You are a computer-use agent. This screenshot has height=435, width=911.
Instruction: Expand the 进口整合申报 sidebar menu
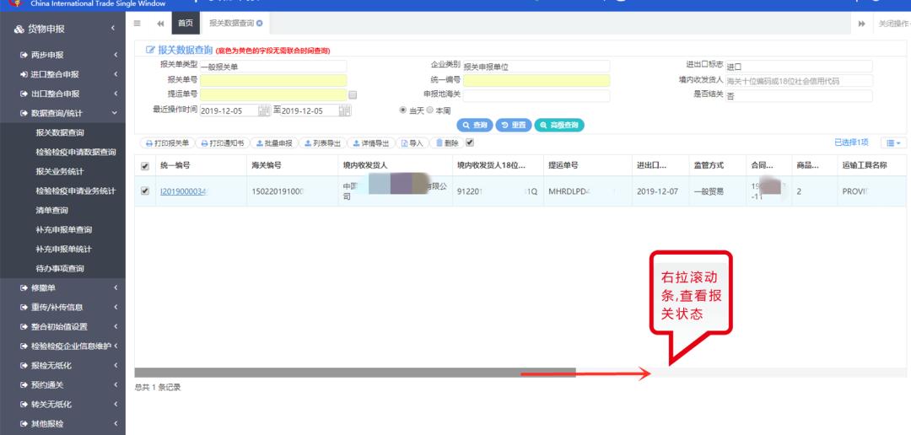click(62, 74)
